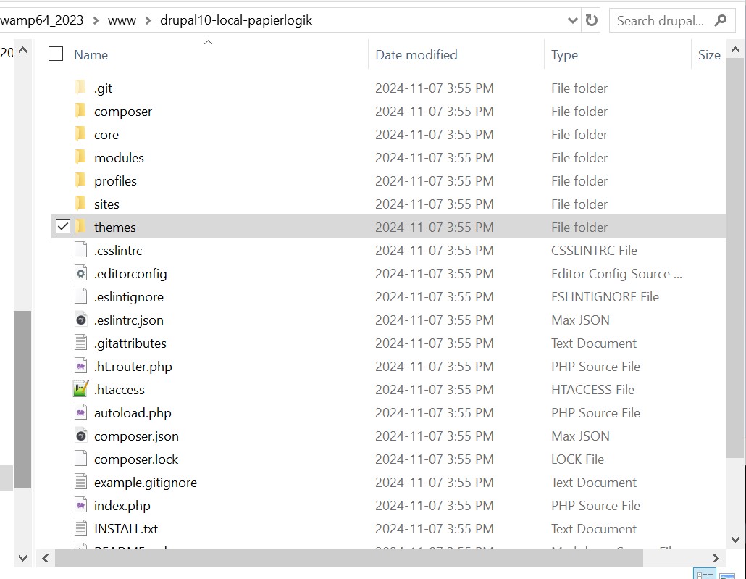The width and height of the screenshot is (746, 579).
Task: Expand the chevron after wamp64_2023 breadcrumb
Action: (96, 21)
